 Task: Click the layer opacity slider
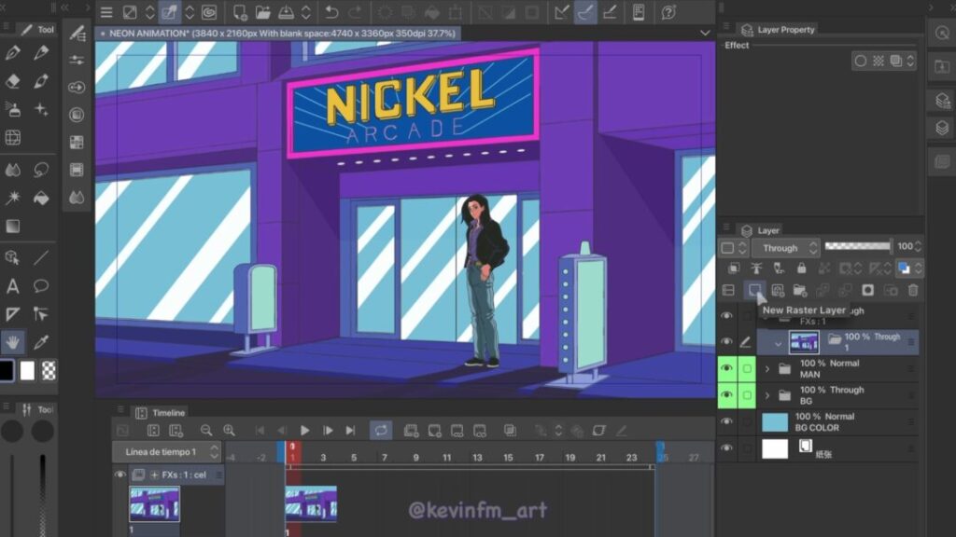[857, 247]
